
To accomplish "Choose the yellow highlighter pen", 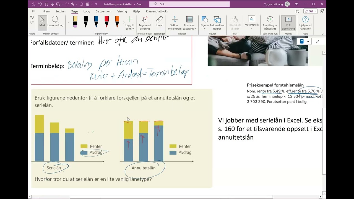I will 75,21.
